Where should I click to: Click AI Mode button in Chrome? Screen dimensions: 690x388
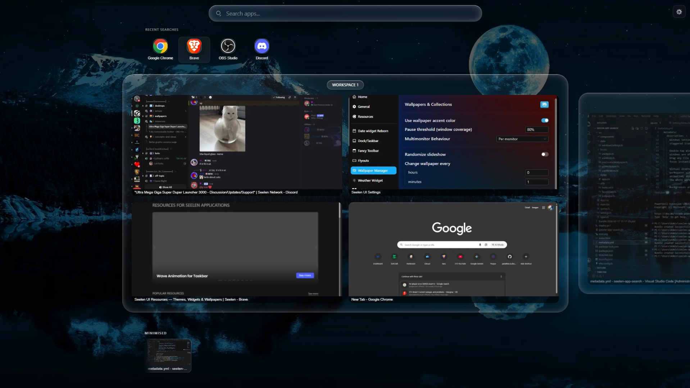(498, 245)
